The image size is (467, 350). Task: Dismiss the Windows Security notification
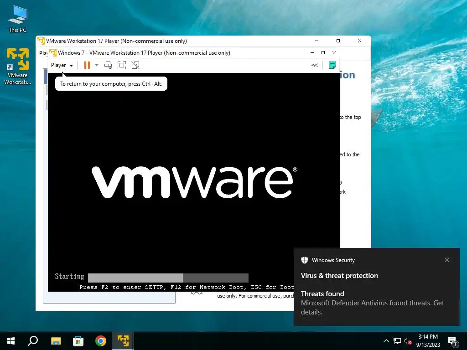click(447, 260)
